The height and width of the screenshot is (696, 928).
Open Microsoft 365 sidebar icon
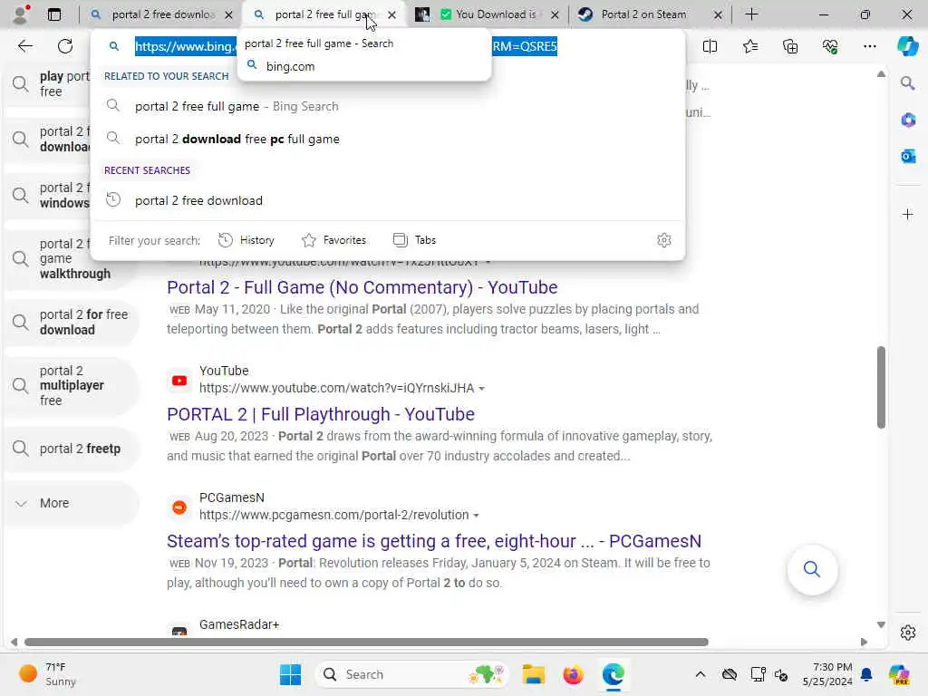click(x=907, y=121)
